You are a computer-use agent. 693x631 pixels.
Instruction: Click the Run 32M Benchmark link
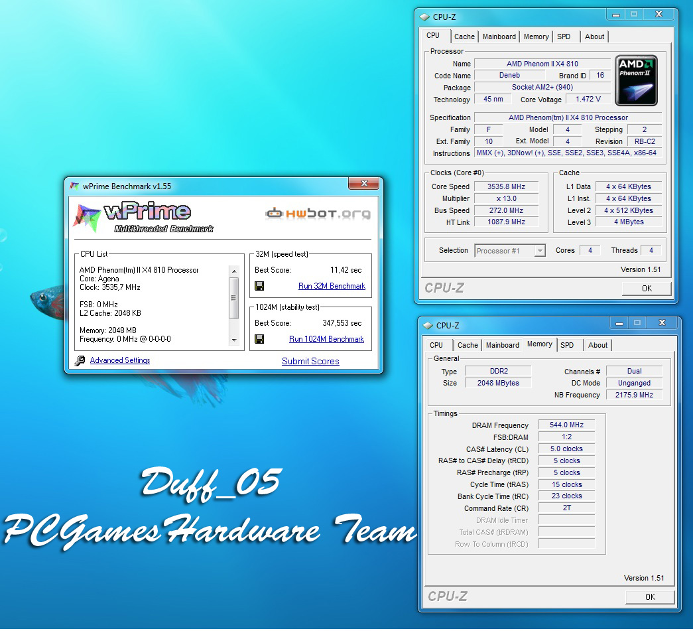[332, 286]
